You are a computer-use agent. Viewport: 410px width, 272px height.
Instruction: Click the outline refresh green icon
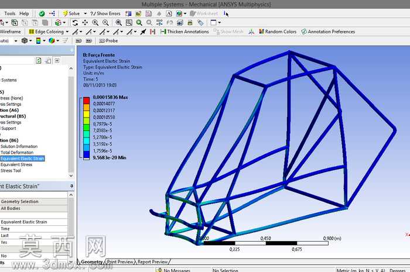tap(39, 61)
